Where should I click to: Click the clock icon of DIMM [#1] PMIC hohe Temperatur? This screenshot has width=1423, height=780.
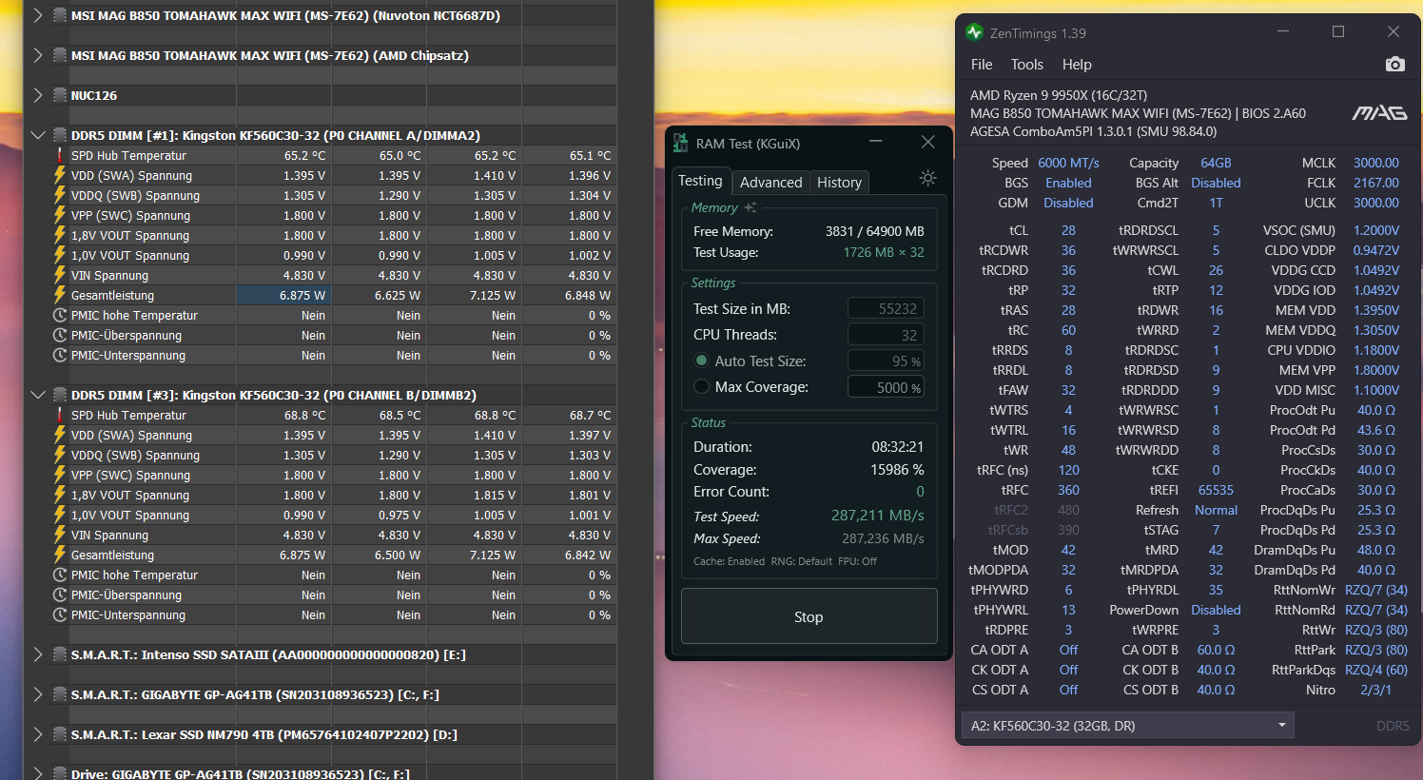coord(59,315)
